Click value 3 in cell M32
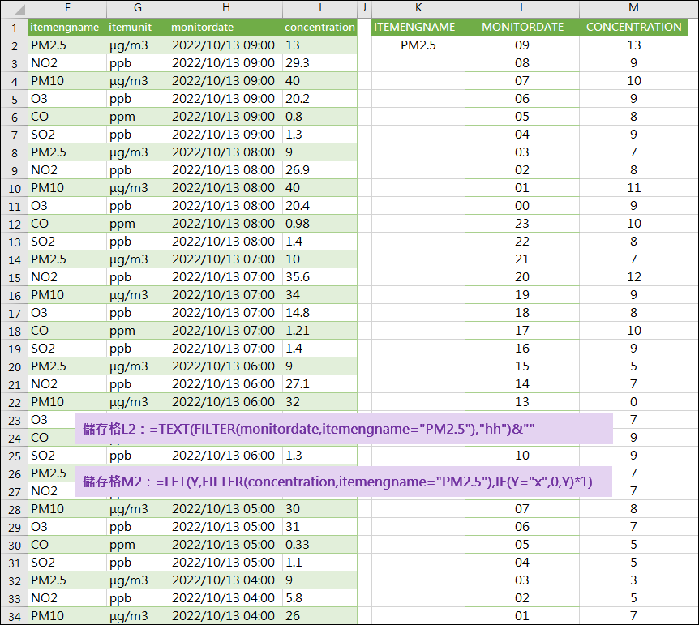Viewport: 699px width, 625px height. pyautogui.click(x=633, y=580)
